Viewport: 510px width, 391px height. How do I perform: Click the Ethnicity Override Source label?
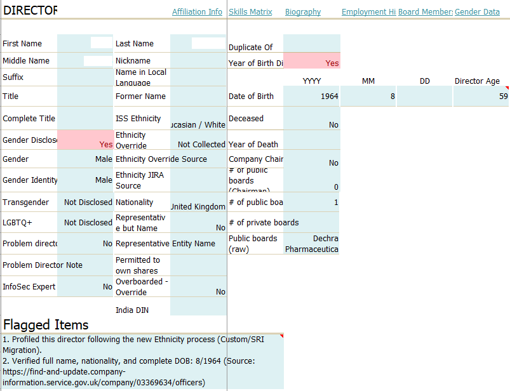pos(161,159)
